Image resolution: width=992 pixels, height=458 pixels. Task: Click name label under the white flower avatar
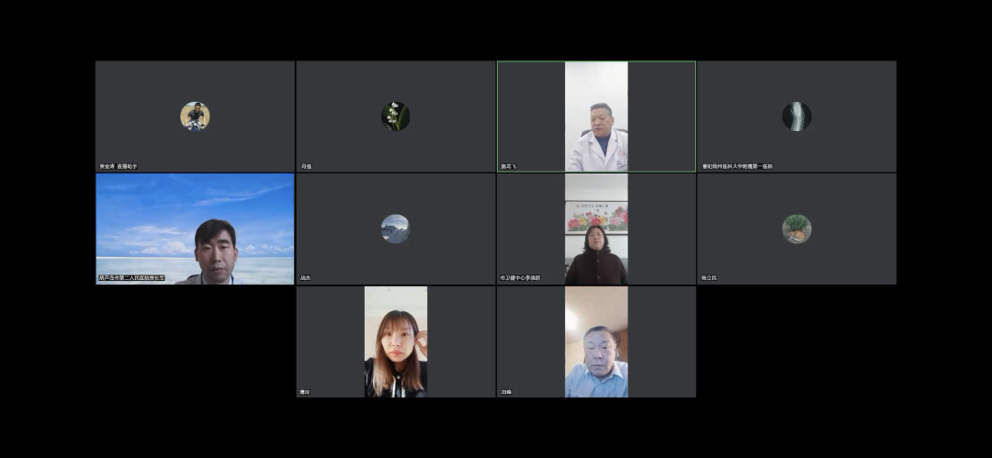(306, 166)
